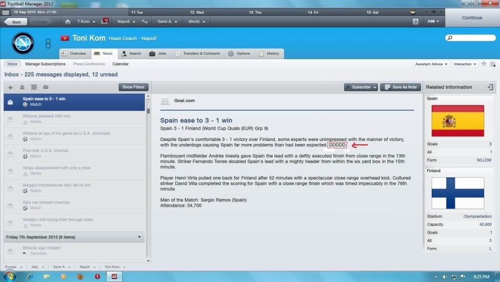Image resolution: width=500 pixels, height=282 pixels.
Task: Open the Subscribe dropdown button
Action: click(361, 87)
